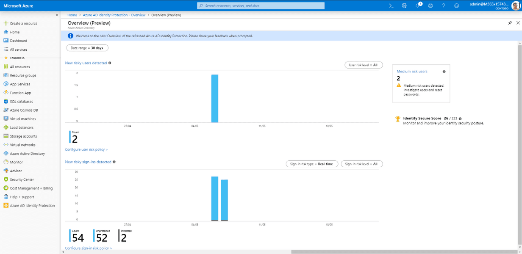This screenshot has width=522, height=254.
Task: Click Home in the breadcrumb
Action: (x=72, y=15)
